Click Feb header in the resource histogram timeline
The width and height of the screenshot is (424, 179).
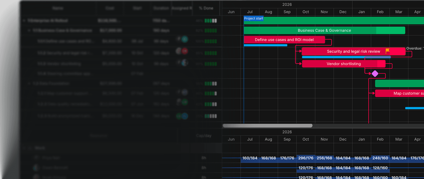point(380,139)
